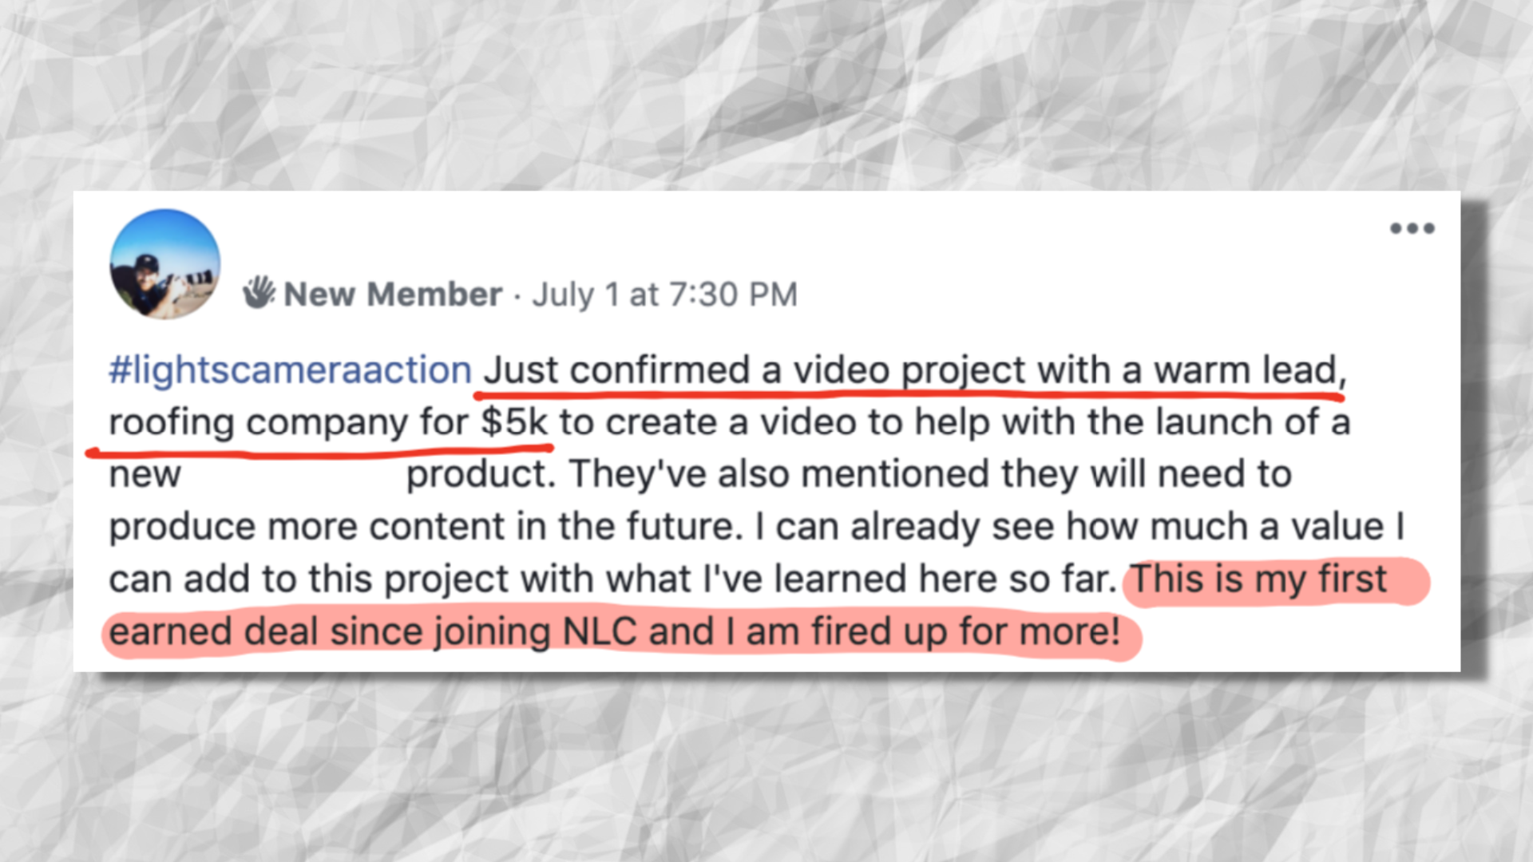Click the word "product." in the post

pyautogui.click(x=481, y=475)
